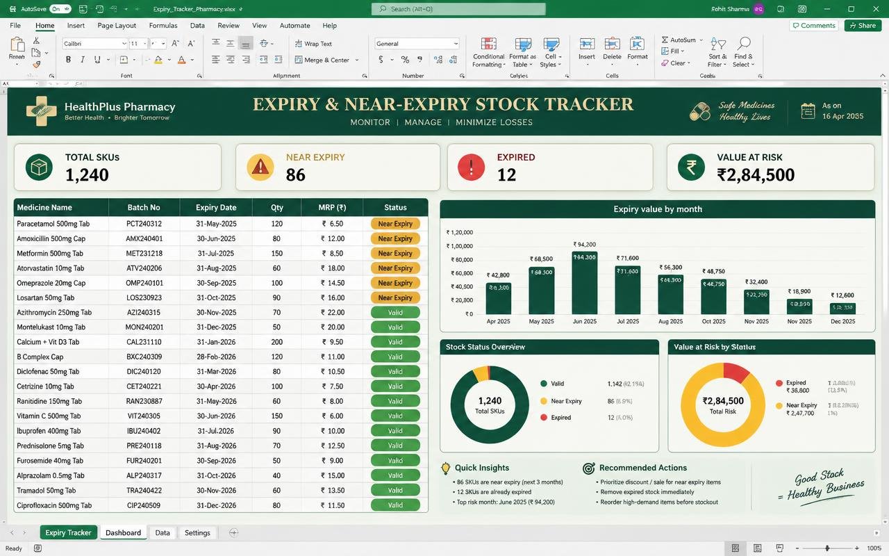889x556 pixels.
Task: Click the Format Painter brush
Action: 37,65
